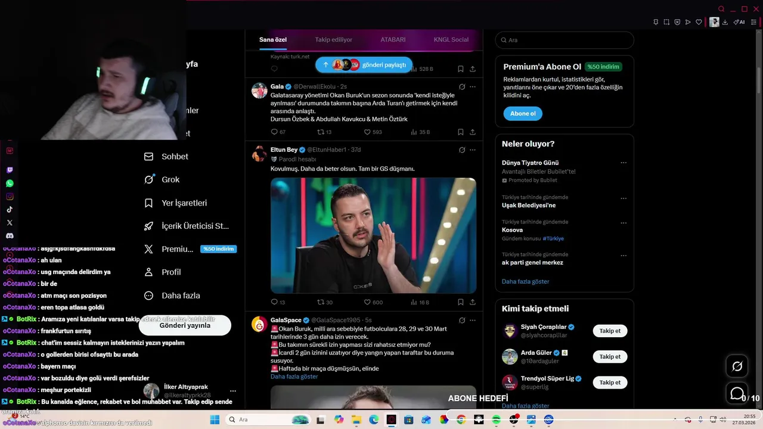Follow Trendyol Süper Lig
This screenshot has height=429, width=763.
(x=610, y=383)
